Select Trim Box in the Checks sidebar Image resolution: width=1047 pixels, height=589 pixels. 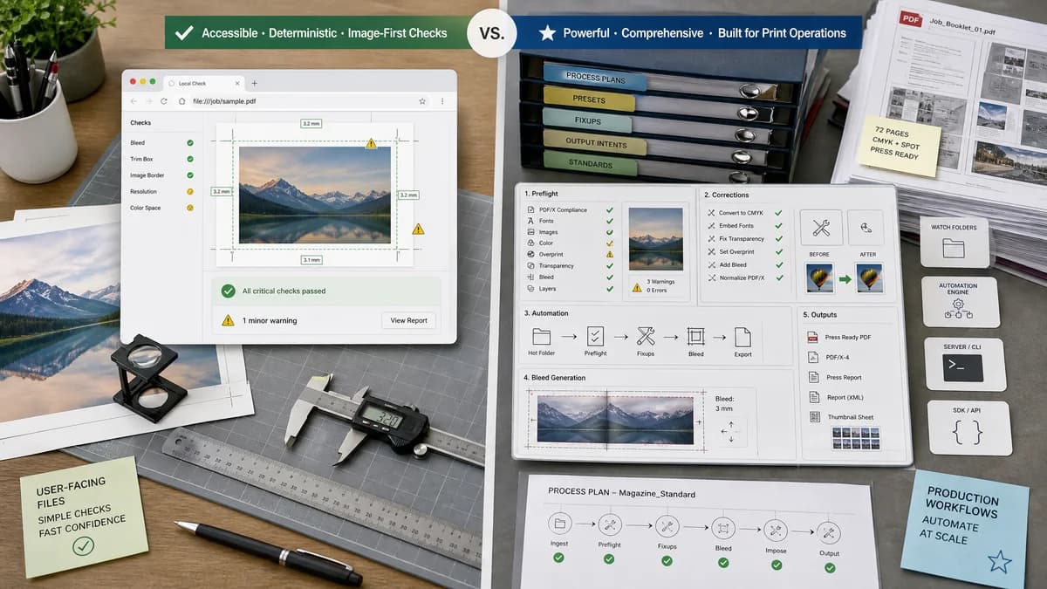tap(162, 159)
